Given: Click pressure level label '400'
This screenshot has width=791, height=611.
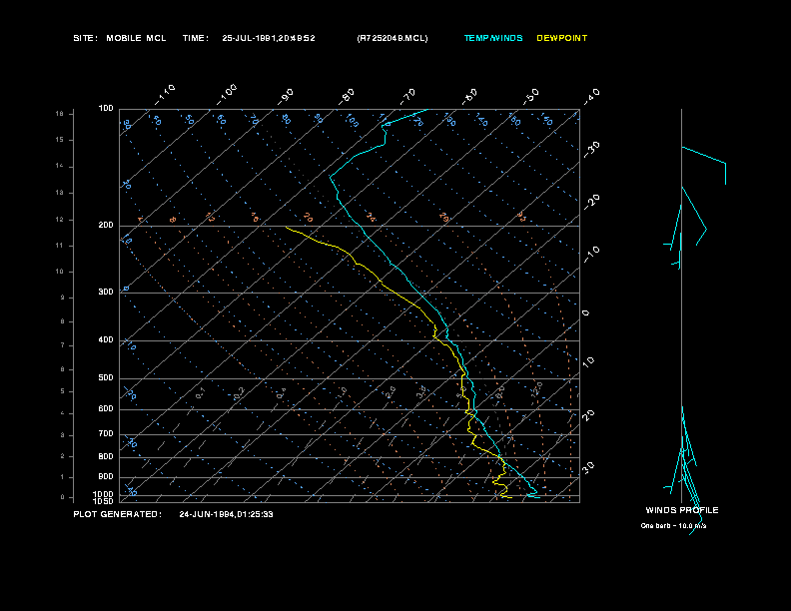Looking at the screenshot, I should (x=106, y=339).
